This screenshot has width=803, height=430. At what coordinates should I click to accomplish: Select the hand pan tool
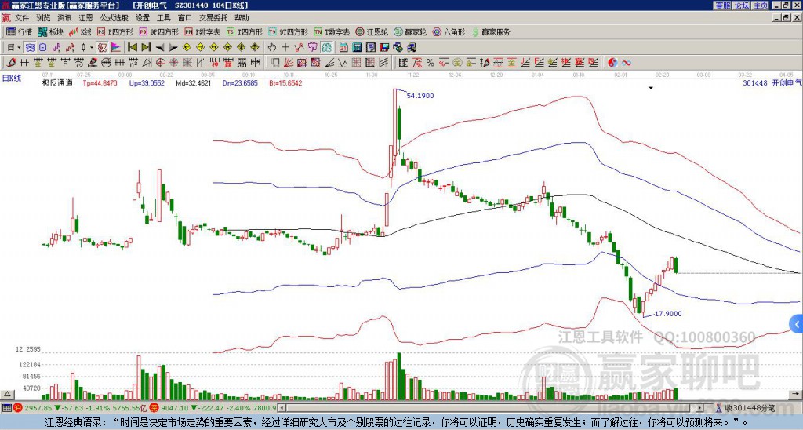[x=271, y=48]
